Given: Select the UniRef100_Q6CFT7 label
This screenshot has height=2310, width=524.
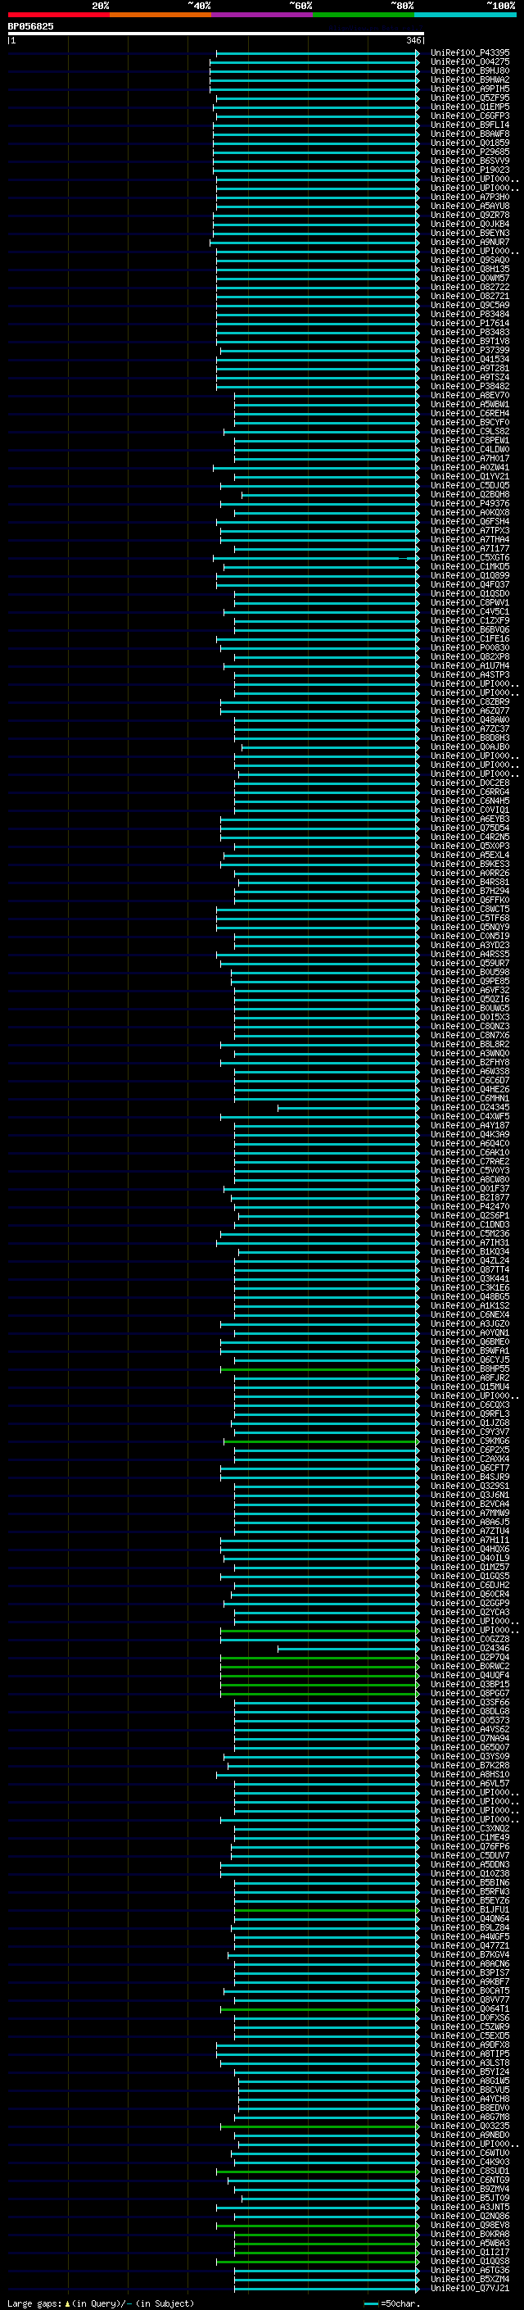Looking at the screenshot, I should 469,1469.
